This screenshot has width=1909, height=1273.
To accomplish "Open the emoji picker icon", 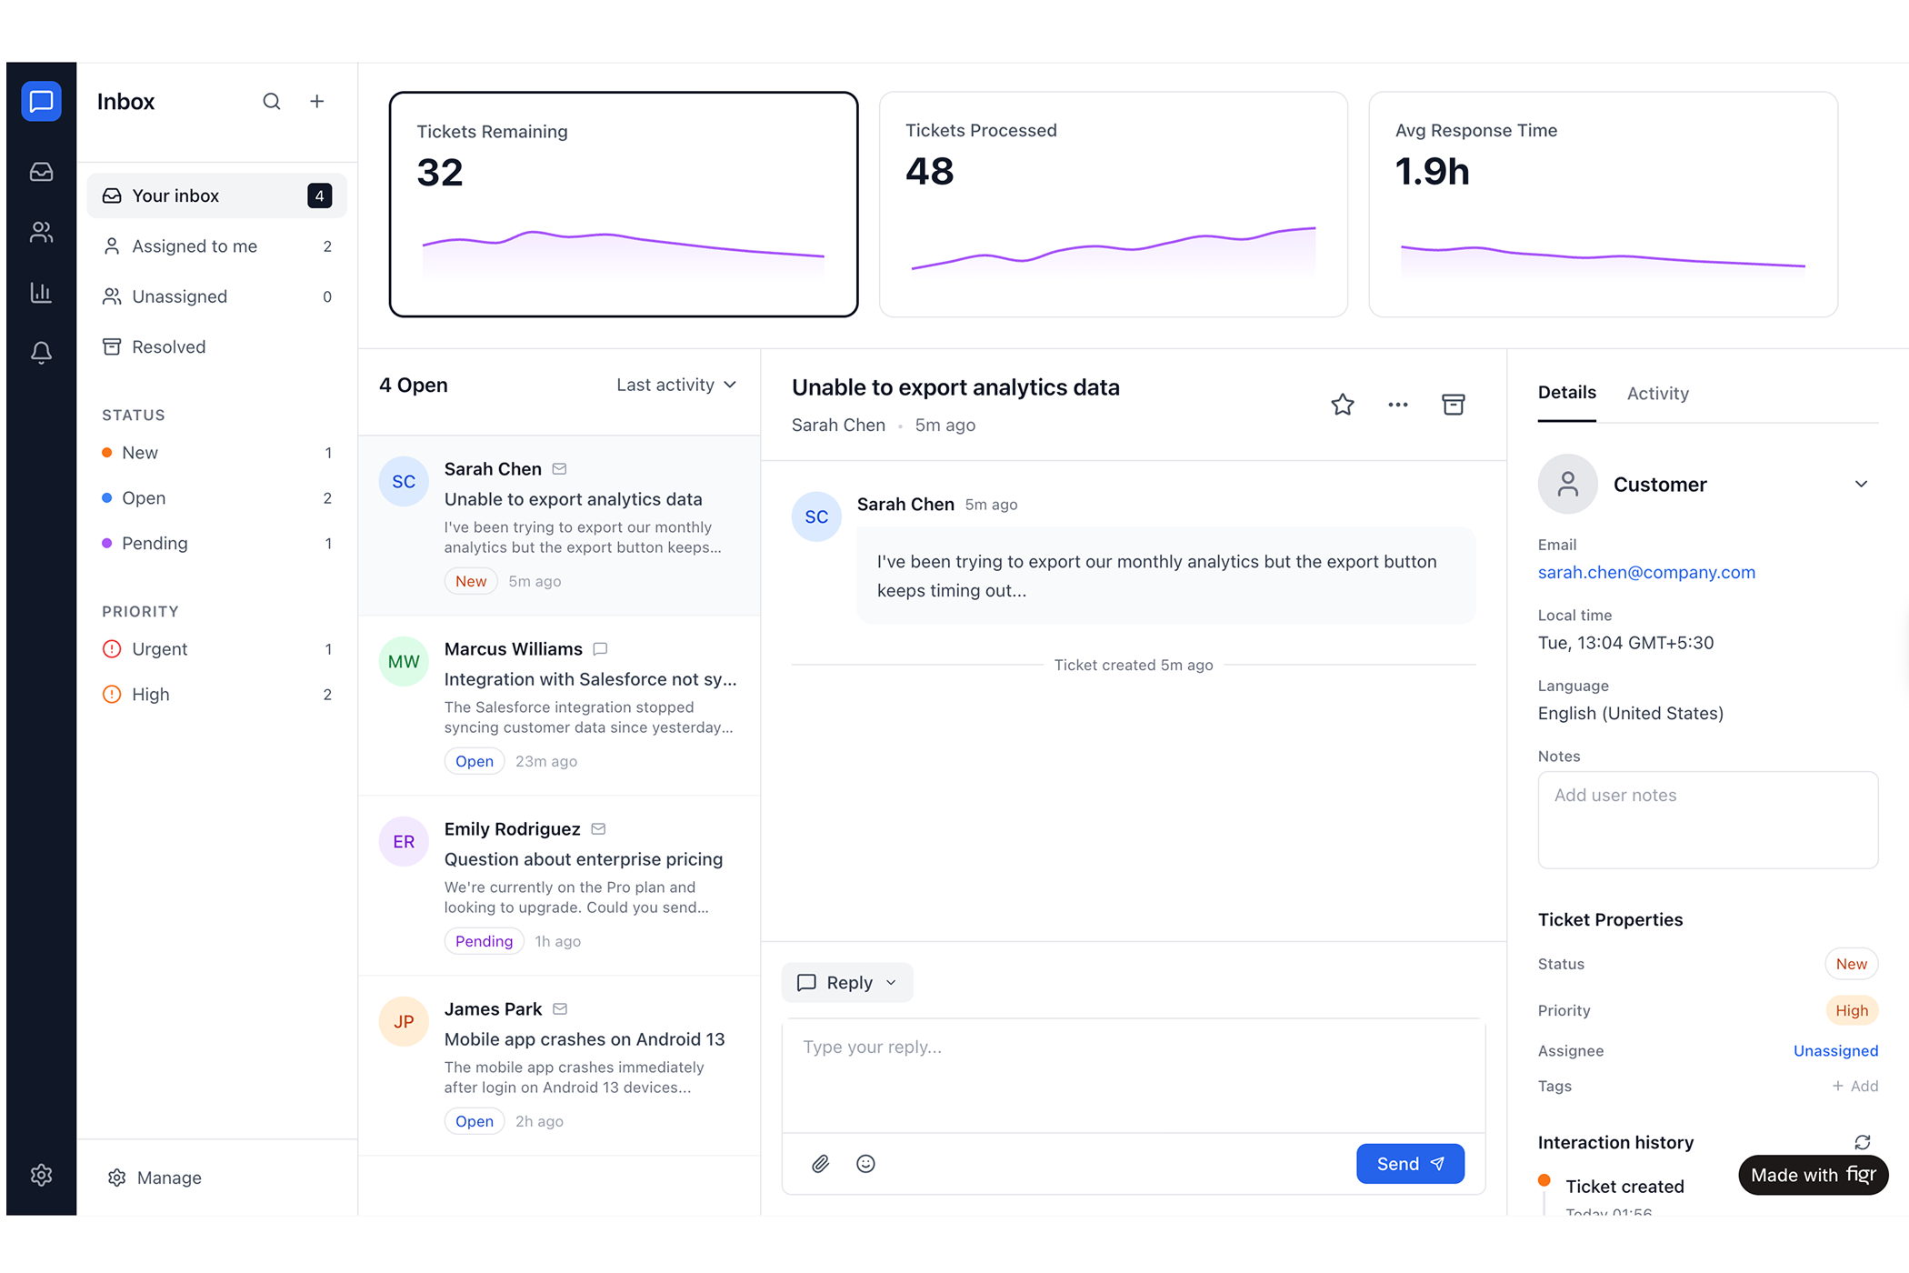I will point(865,1164).
